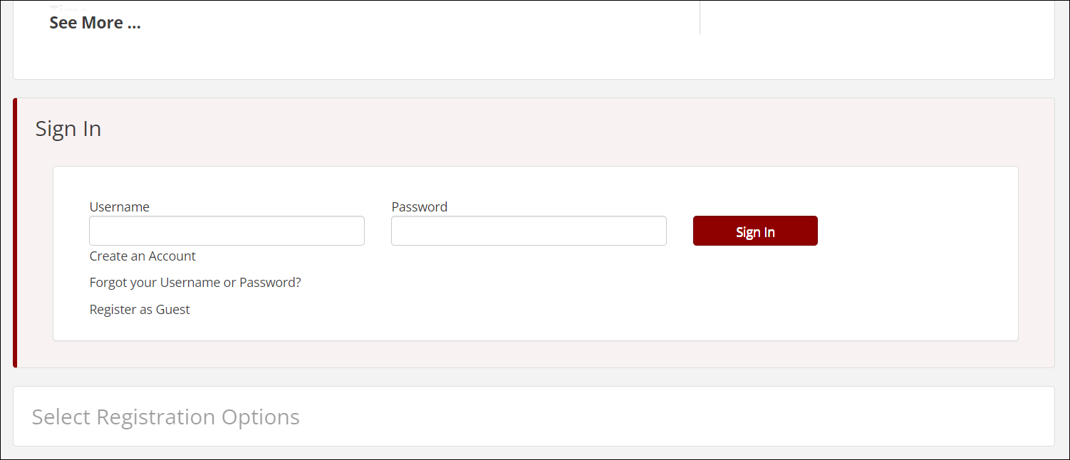
Task: Click the Sign In button
Action: 755,230
